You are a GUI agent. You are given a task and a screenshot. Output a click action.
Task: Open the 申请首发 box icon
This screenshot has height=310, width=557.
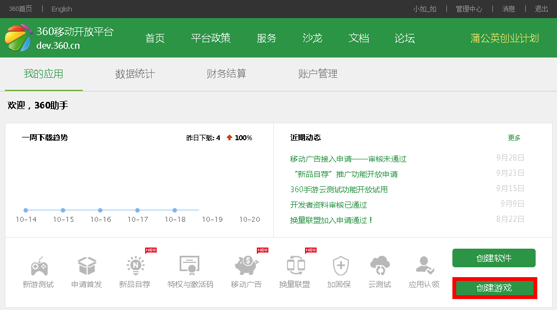[87, 266]
